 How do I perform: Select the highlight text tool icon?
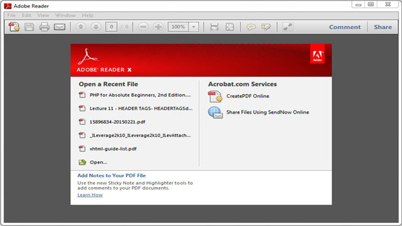click(x=266, y=27)
